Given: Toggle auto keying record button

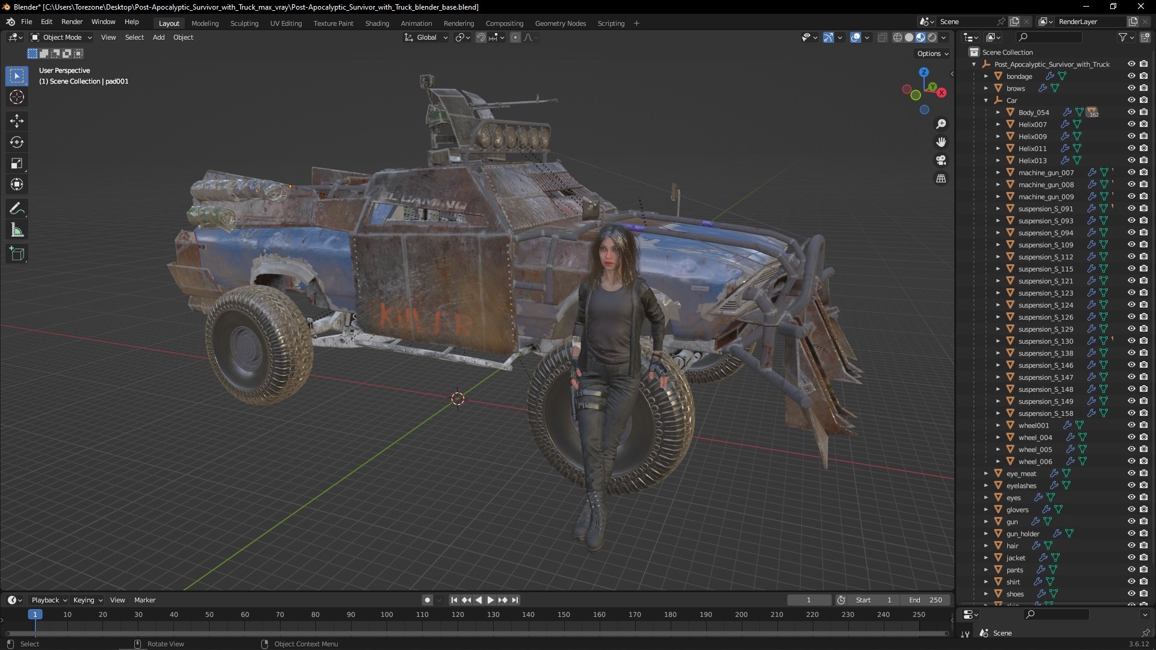Looking at the screenshot, I should [x=427, y=600].
